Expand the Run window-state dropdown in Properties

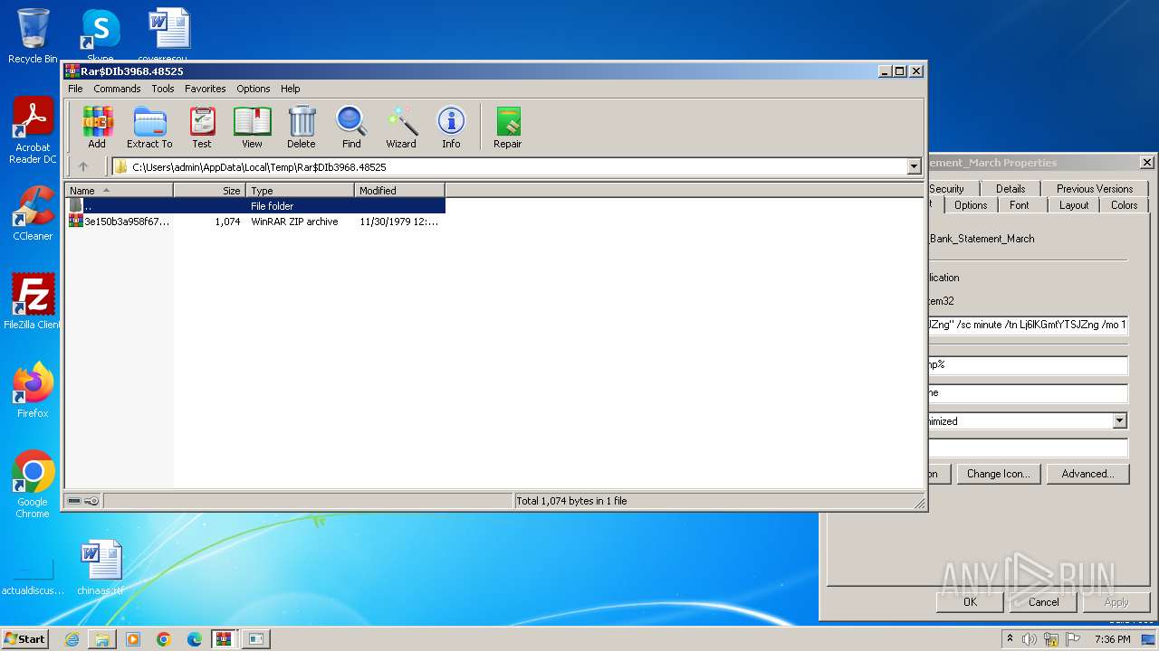[x=1120, y=420]
